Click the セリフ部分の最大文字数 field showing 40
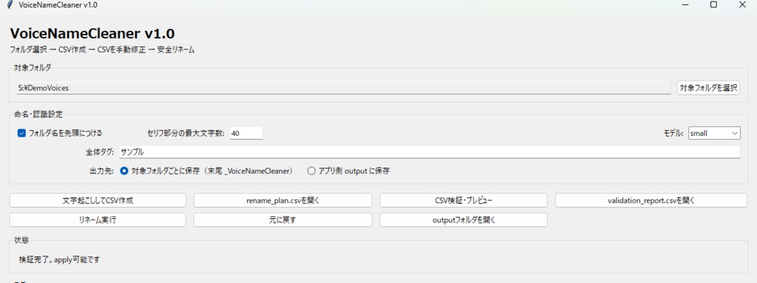757x283 pixels. pos(246,133)
